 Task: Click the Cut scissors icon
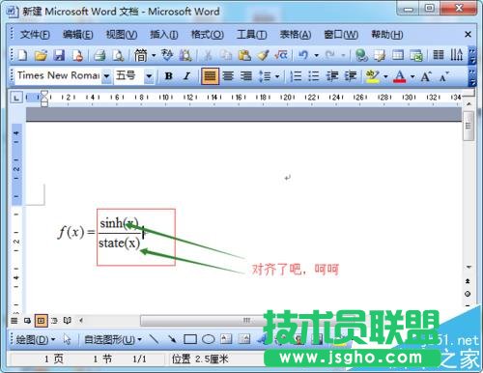tap(208, 55)
